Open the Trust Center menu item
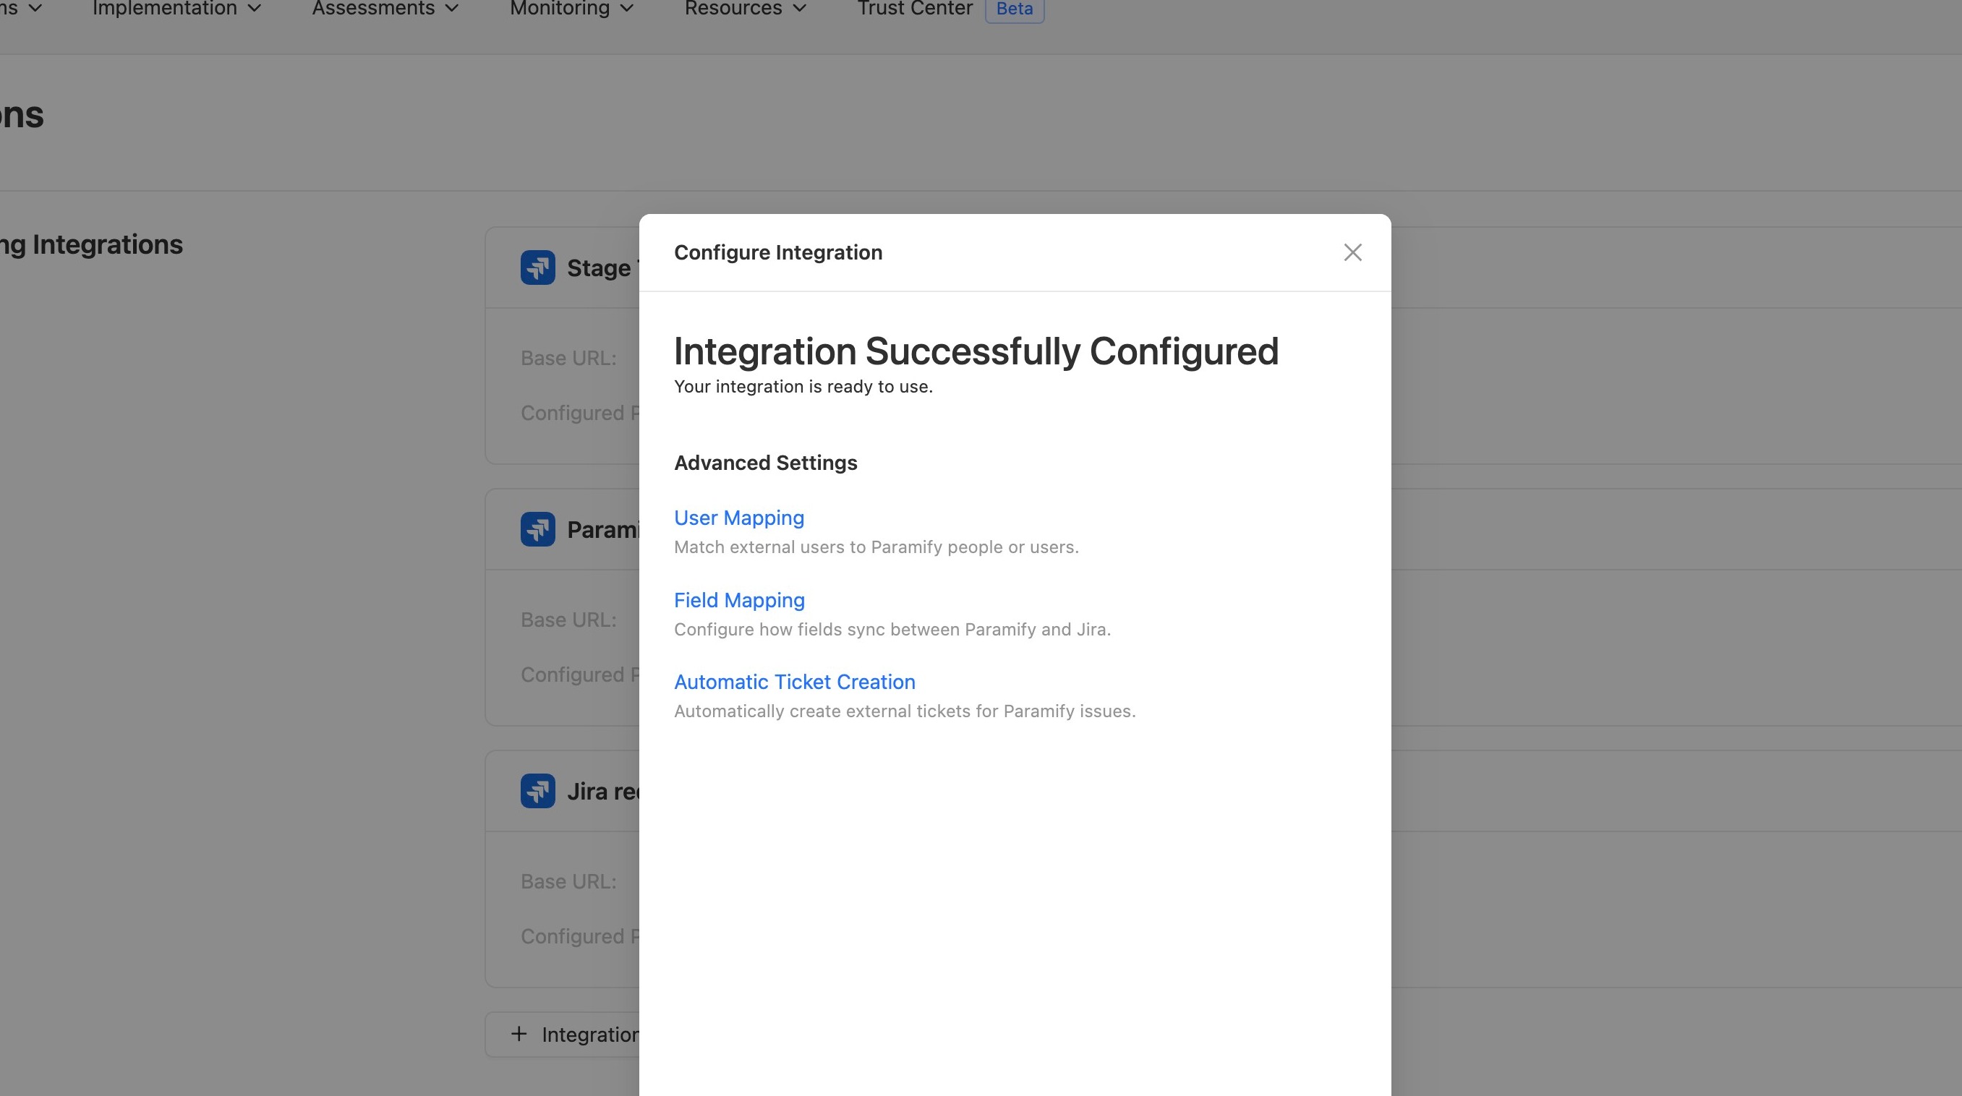The height and width of the screenshot is (1096, 1962). [x=915, y=9]
